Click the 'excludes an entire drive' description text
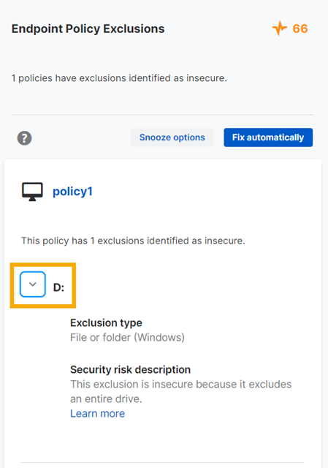The height and width of the screenshot is (468, 328). point(180,391)
